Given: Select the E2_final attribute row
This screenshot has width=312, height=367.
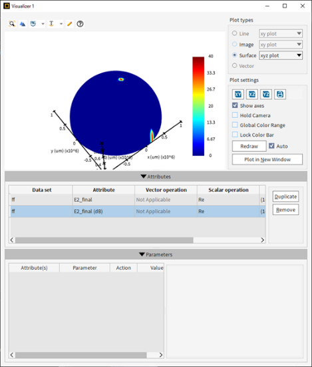Looking at the screenshot, I should (x=137, y=200).
